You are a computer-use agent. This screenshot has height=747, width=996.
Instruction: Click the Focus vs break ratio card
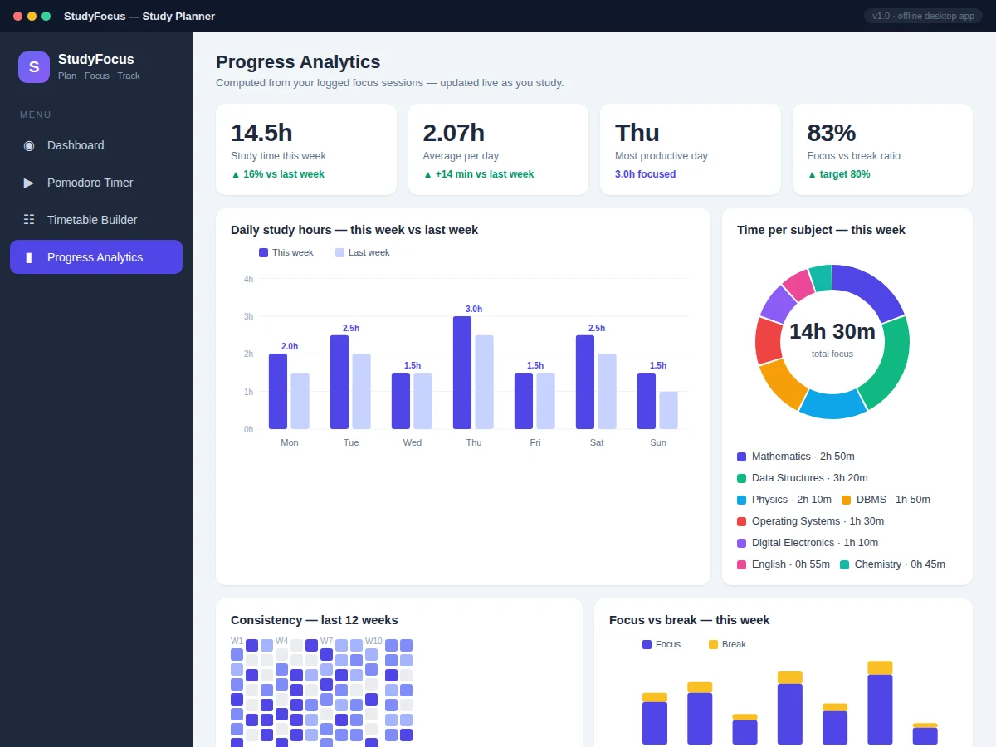point(882,149)
